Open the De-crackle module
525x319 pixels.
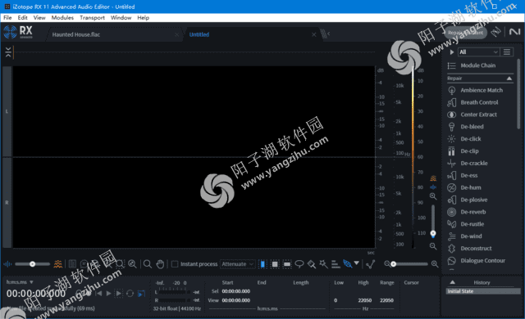(474, 163)
